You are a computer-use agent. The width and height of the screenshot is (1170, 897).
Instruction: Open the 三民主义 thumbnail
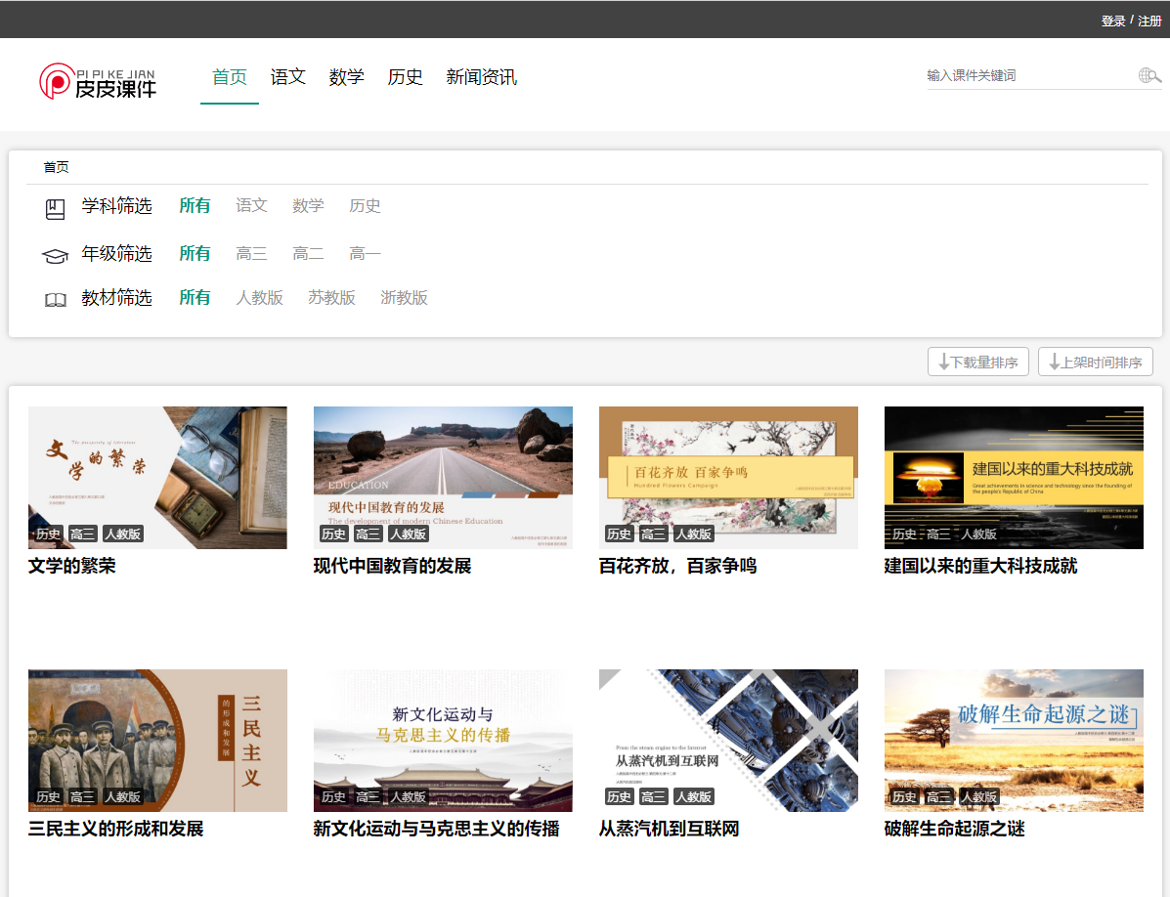[157, 741]
